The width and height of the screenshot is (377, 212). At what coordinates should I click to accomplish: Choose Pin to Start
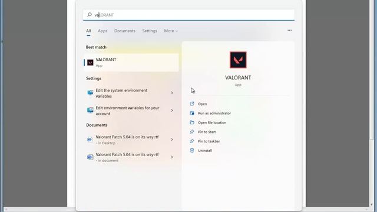click(207, 132)
